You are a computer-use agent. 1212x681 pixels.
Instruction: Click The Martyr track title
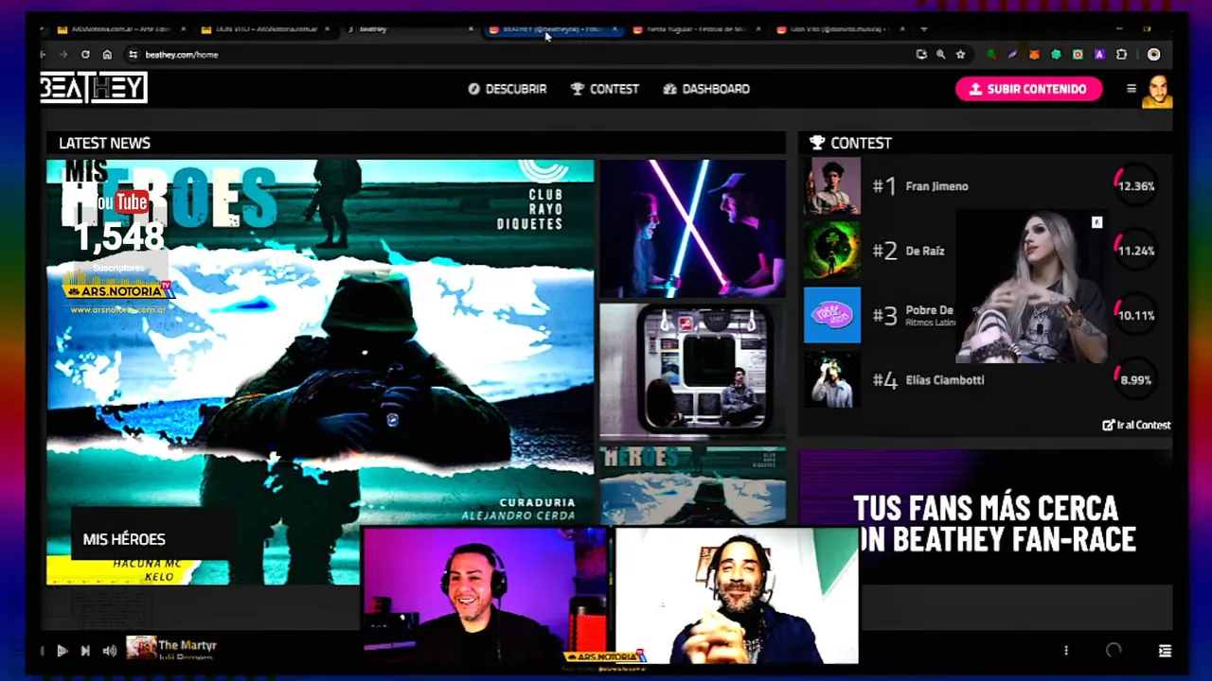point(187,645)
